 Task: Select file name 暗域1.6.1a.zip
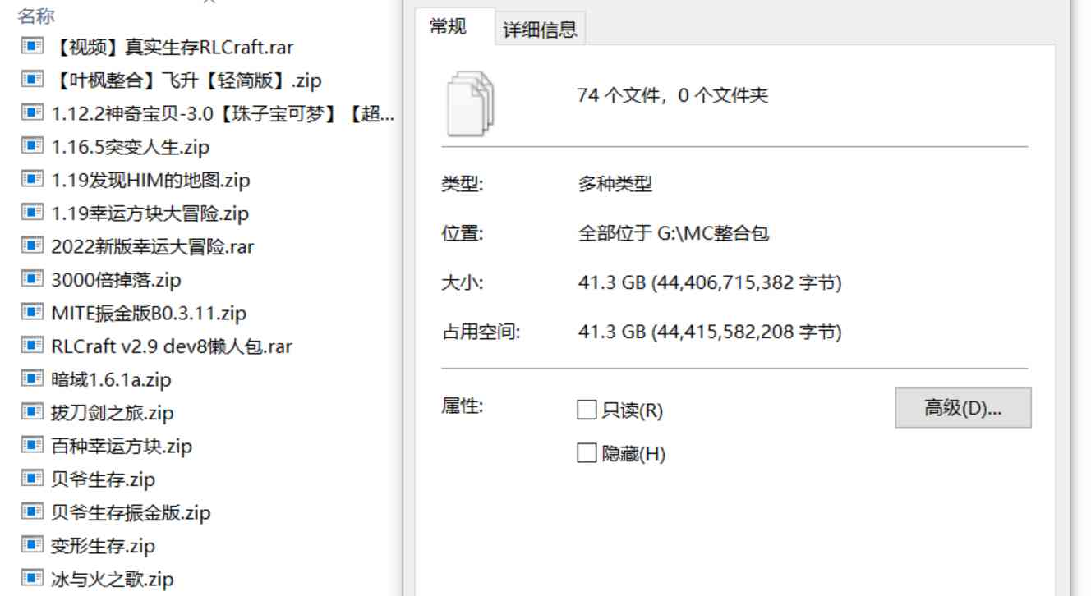click(x=111, y=379)
